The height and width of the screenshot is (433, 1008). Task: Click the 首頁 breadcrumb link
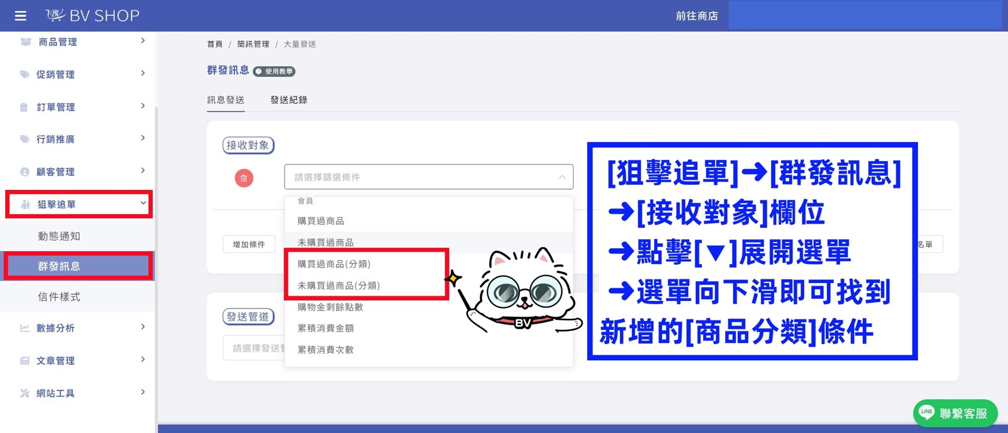click(x=215, y=44)
